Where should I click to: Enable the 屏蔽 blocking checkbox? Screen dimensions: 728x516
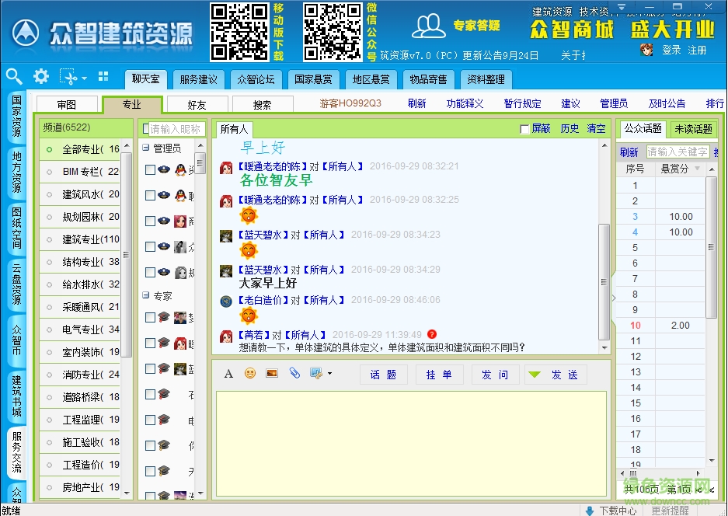(526, 129)
